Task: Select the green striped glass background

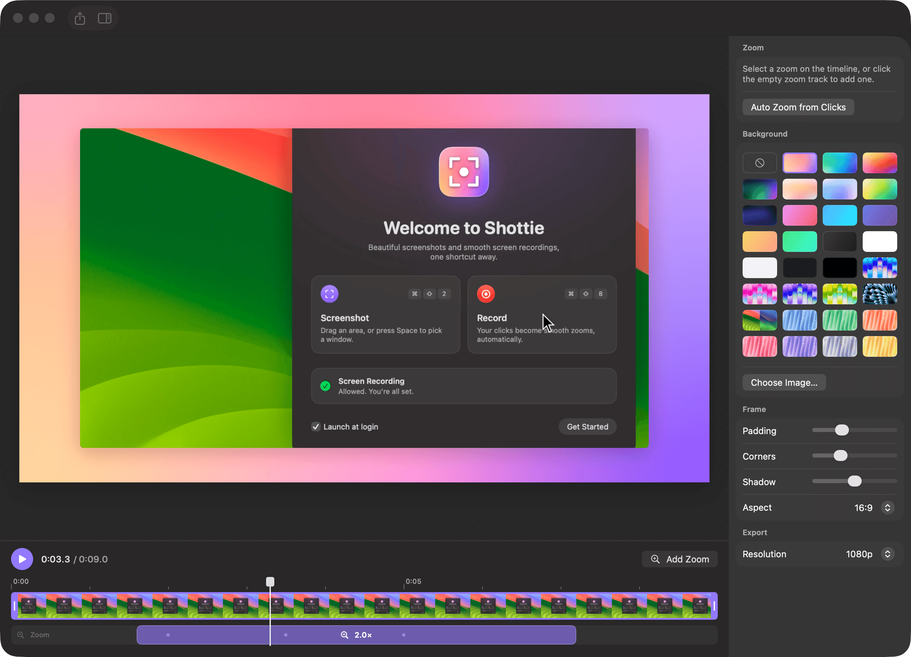Action: tap(840, 320)
